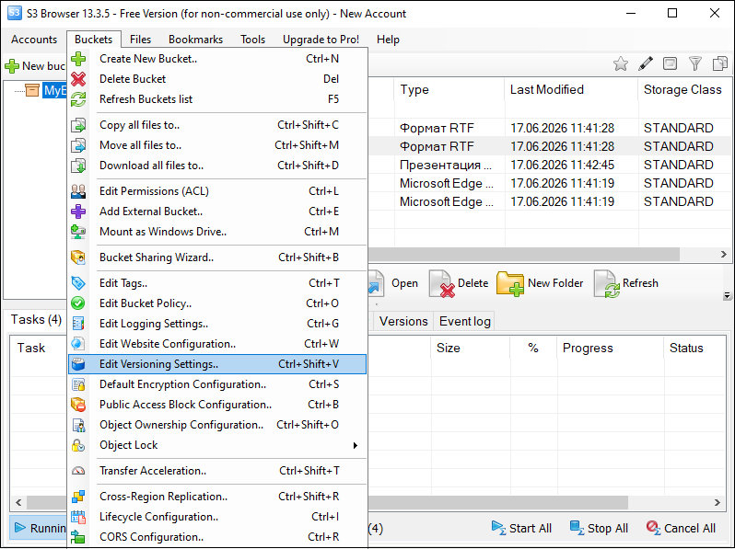Viewport: 735px width, 549px height.
Task: Open the Bookmarks menu
Action: click(x=195, y=40)
